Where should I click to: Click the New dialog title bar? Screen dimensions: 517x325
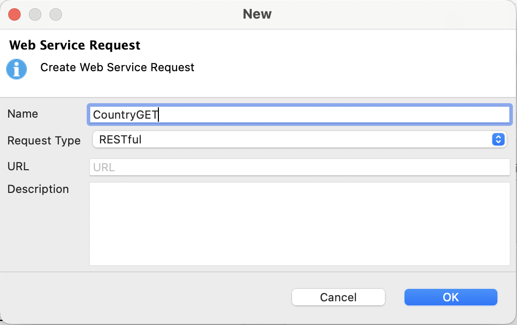coord(257,14)
